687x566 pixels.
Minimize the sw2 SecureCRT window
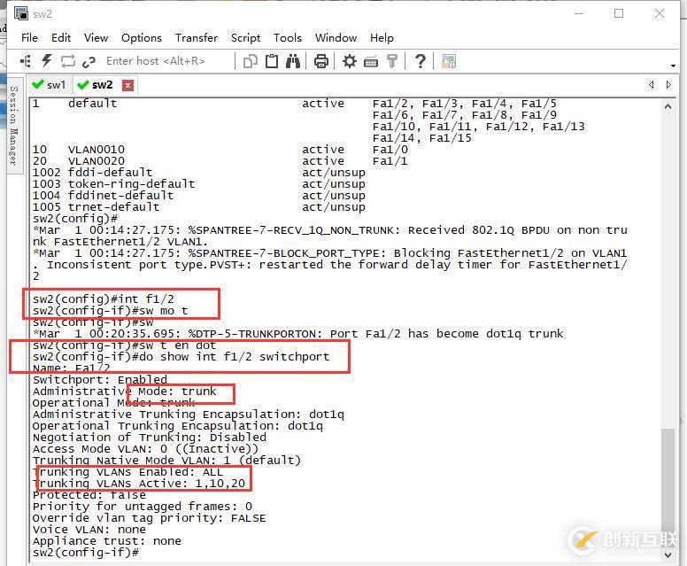(579, 13)
